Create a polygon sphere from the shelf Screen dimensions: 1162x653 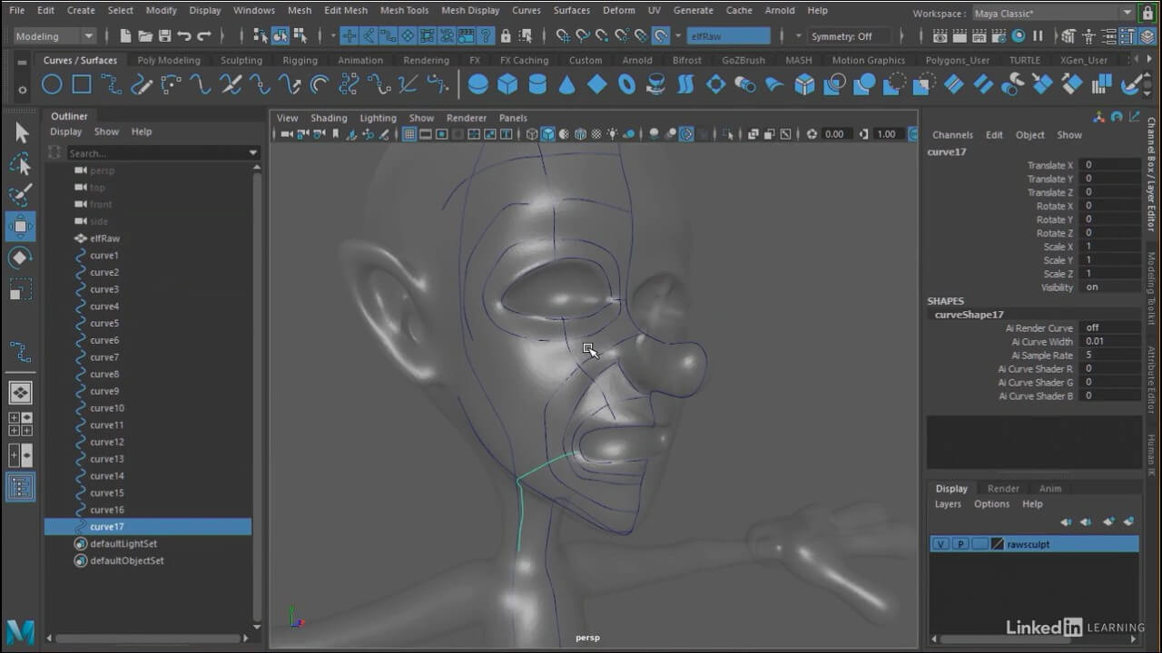(x=478, y=84)
